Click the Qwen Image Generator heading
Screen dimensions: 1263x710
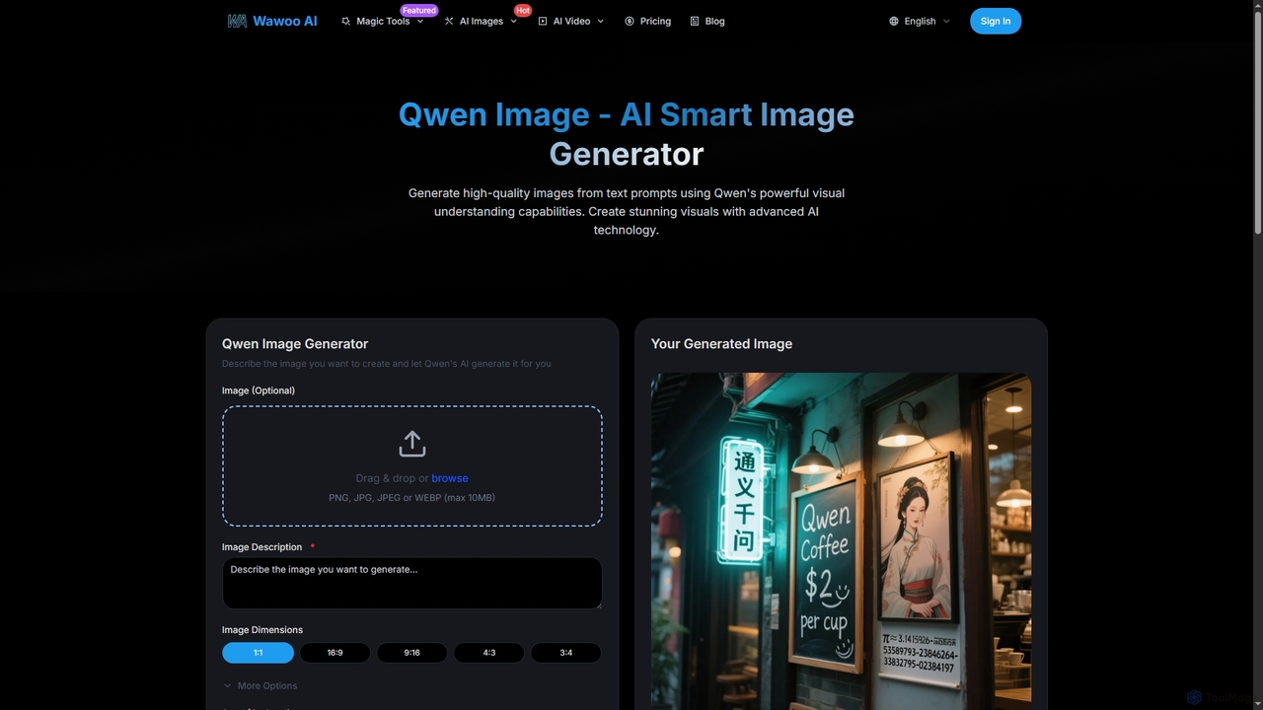pyautogui.click(x=295, y=344)
